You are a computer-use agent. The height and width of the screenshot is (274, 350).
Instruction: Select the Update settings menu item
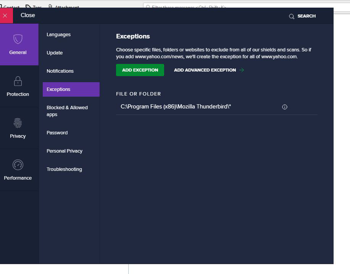point(55,53)
